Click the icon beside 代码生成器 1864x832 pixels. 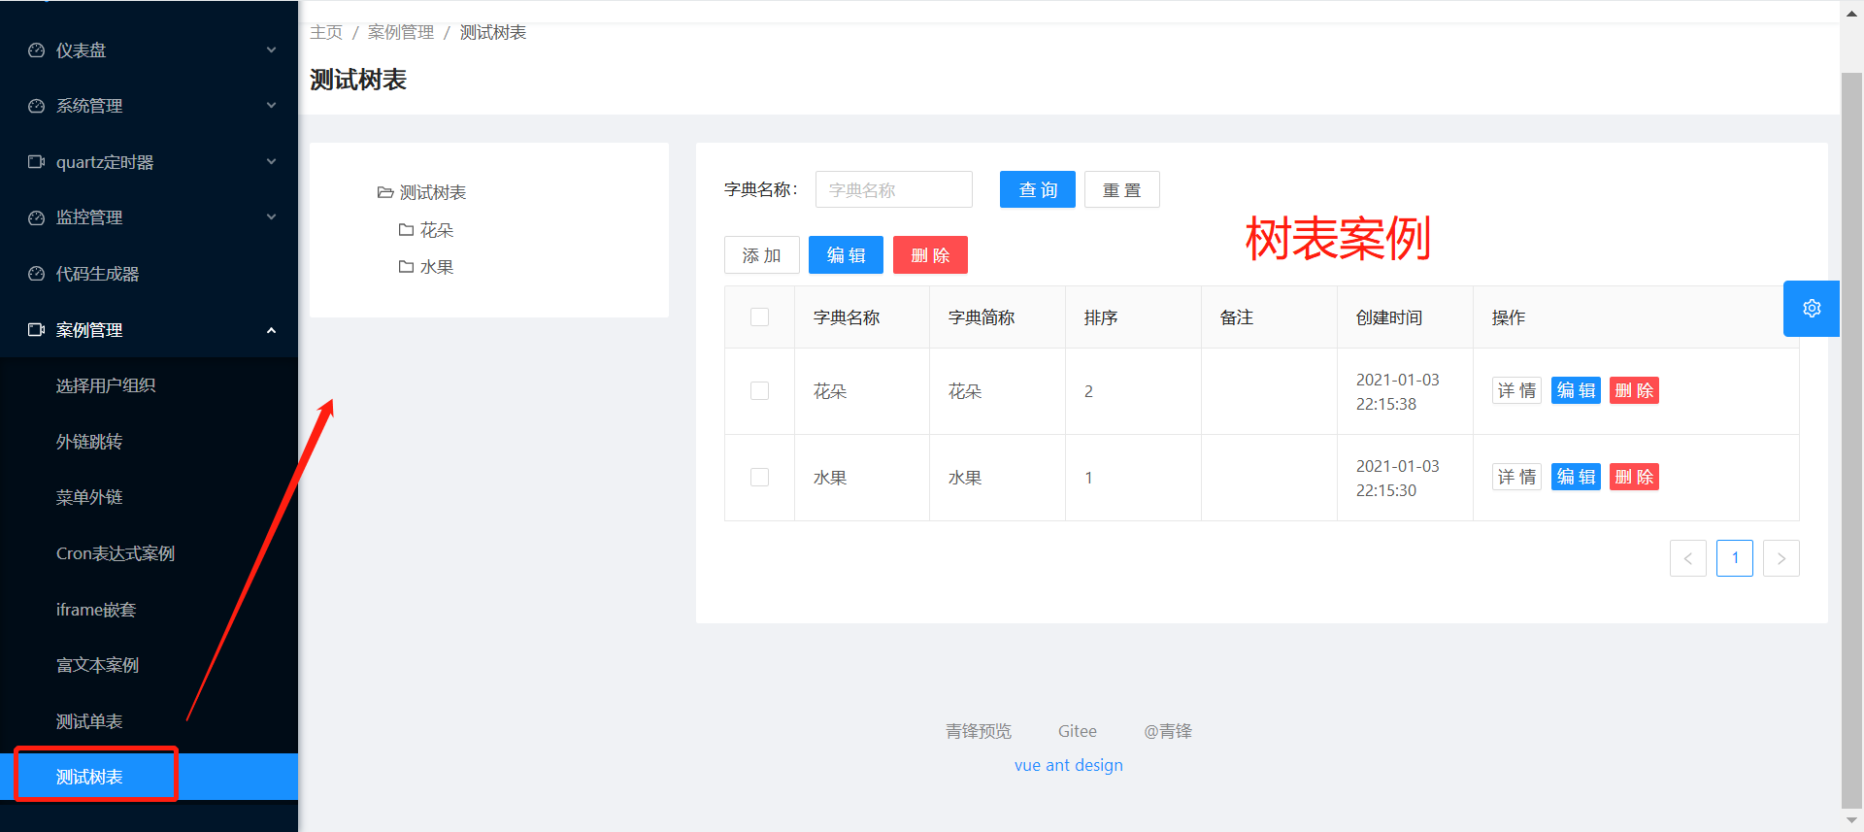click(x=36, y=274)
